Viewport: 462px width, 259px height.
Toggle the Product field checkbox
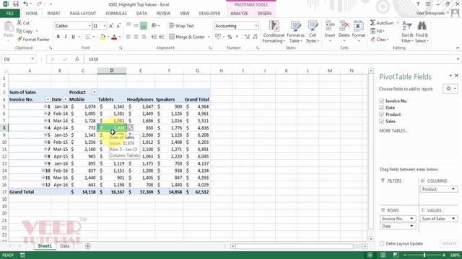(382, 114)
